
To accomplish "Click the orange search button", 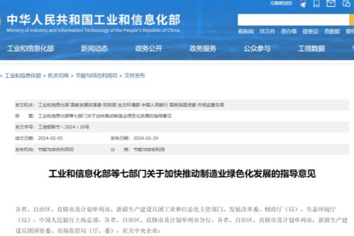I will point(352,20).
